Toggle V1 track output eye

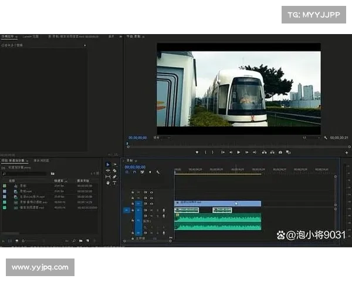coord(151,204)
